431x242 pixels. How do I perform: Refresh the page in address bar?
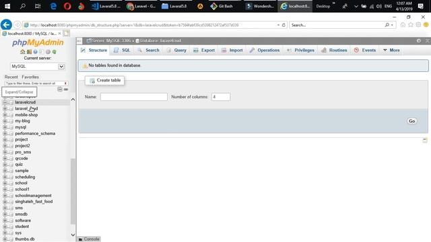284,25
